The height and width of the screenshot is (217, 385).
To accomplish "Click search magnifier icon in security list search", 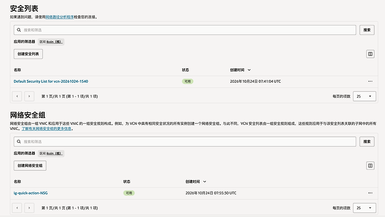I will pos(19,30).
